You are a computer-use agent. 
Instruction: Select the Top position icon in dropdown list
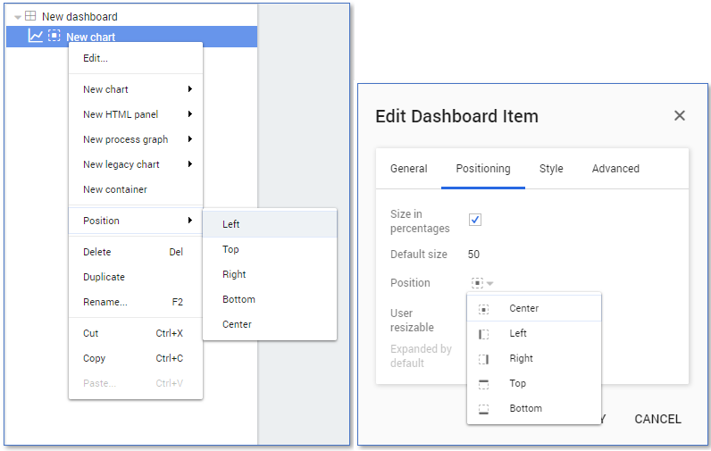pos(483,384)
